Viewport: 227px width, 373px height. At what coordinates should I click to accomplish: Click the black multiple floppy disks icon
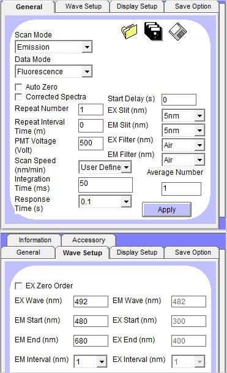[x=154, y=31]
